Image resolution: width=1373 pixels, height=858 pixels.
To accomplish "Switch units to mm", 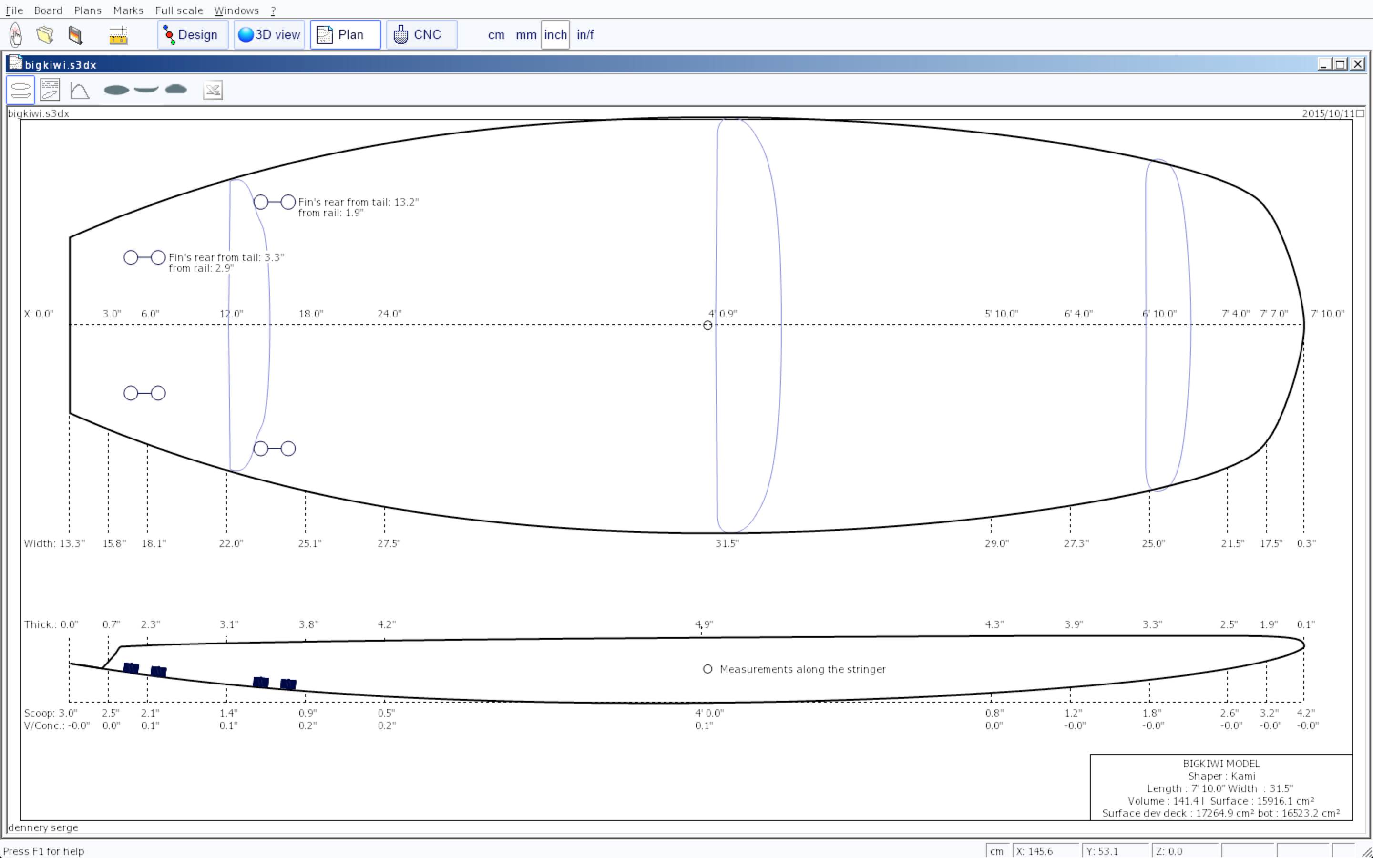I will [x=525, y=35].
